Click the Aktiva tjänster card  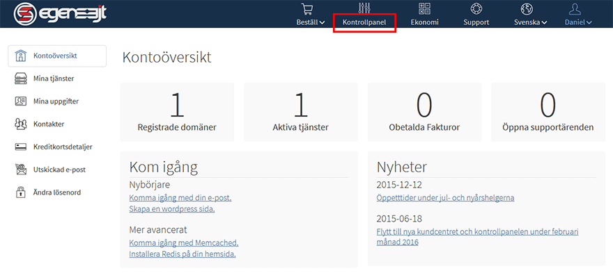coord(301,113)
